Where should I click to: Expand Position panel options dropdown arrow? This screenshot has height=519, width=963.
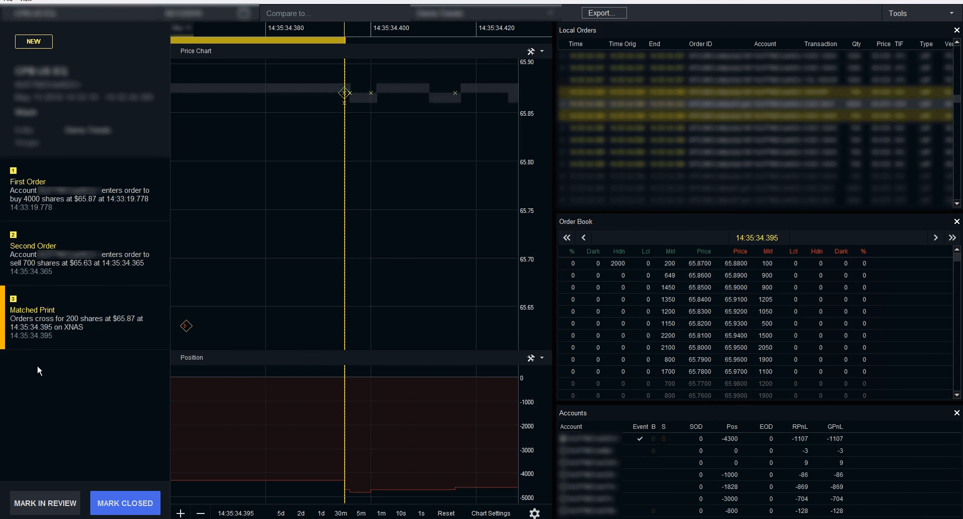coord(542,358)
